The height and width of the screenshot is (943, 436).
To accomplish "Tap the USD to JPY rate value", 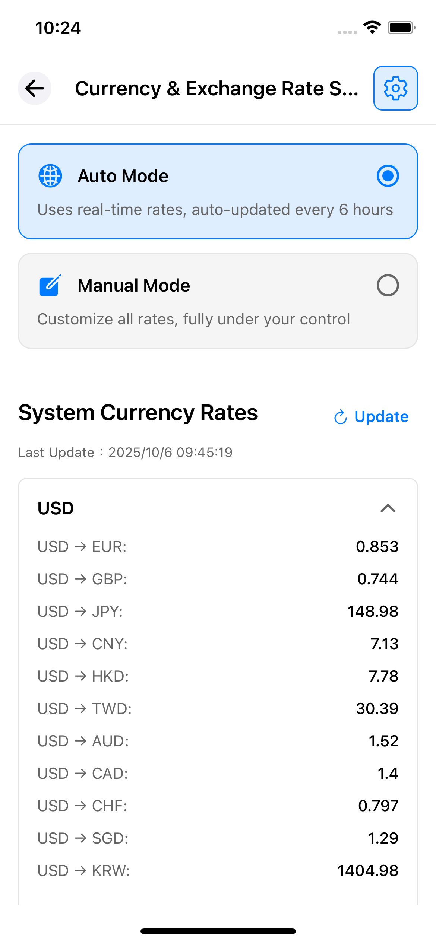I will pos(373,612).
